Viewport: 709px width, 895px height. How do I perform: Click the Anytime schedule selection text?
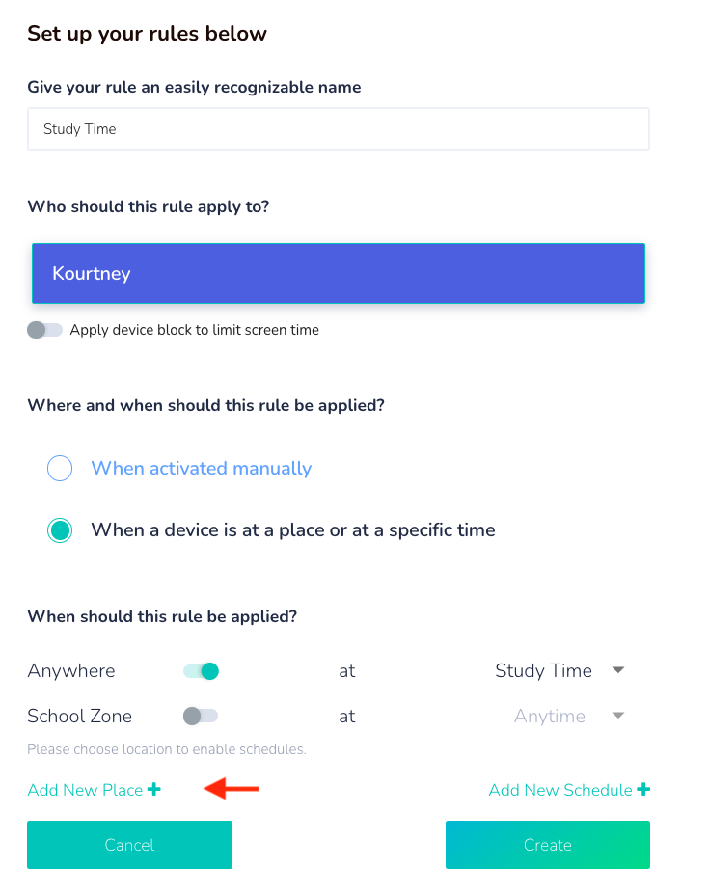tap(550, 717)
